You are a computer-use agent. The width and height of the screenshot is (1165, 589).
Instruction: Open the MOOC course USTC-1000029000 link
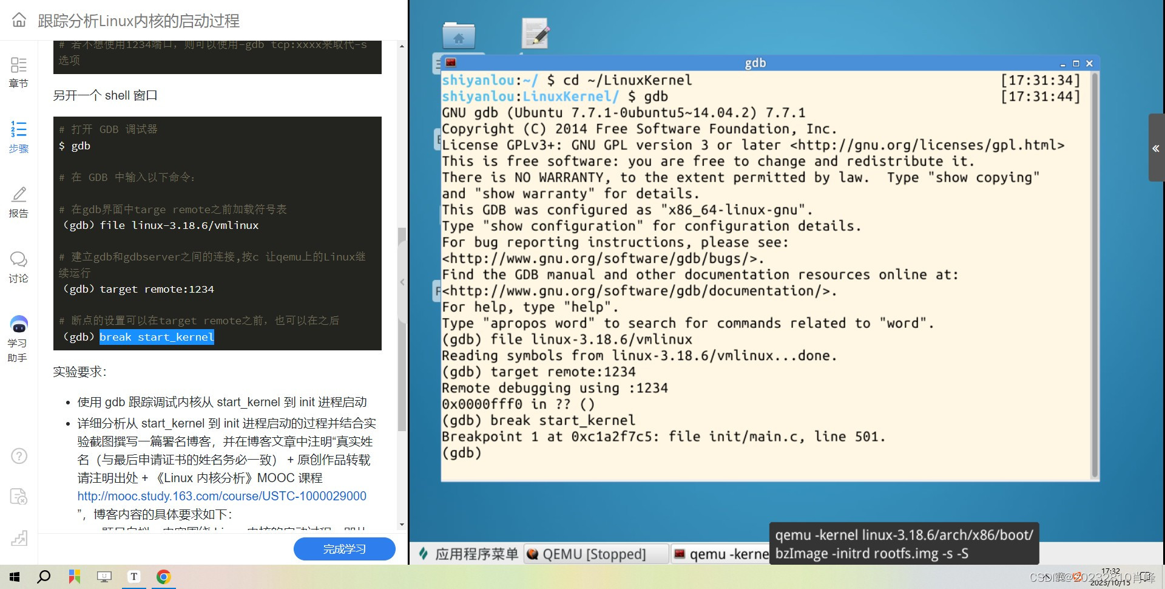[221, 496]
